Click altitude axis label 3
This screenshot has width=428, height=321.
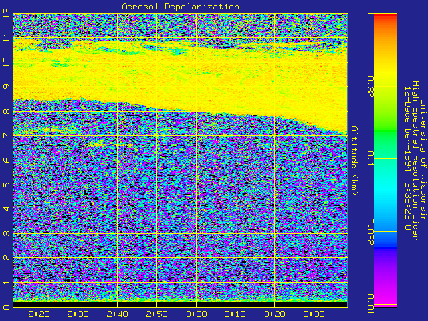tap(7, 233)
